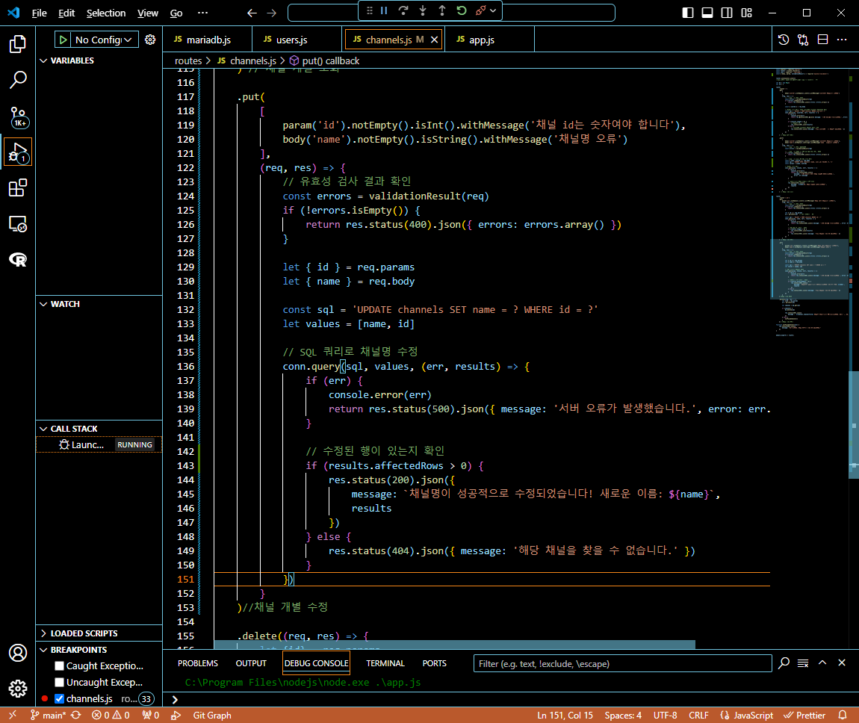Click inside the debug console filter field

(x=622, y=663)
